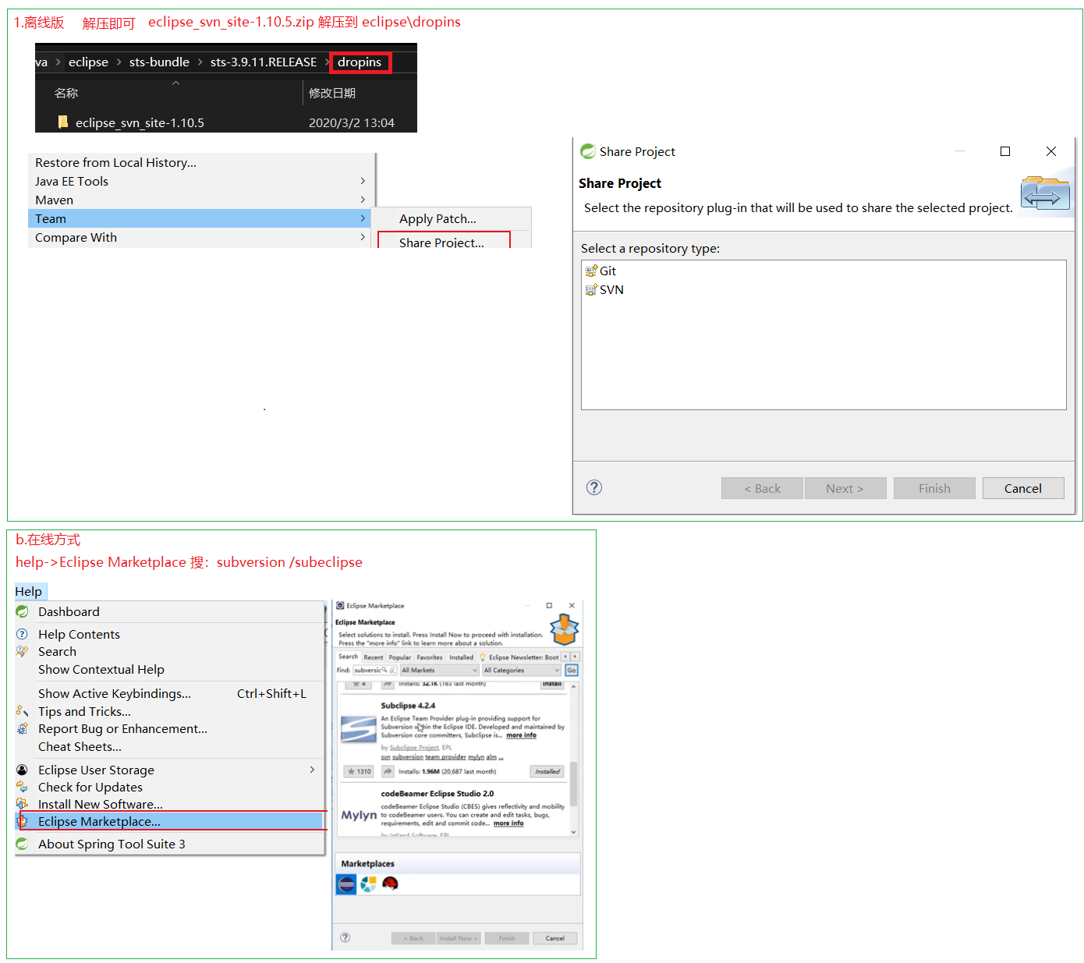Viewport: 1084px width, 963px height.
Task: Click the Go button next to search filters
Action: [572, 670]
